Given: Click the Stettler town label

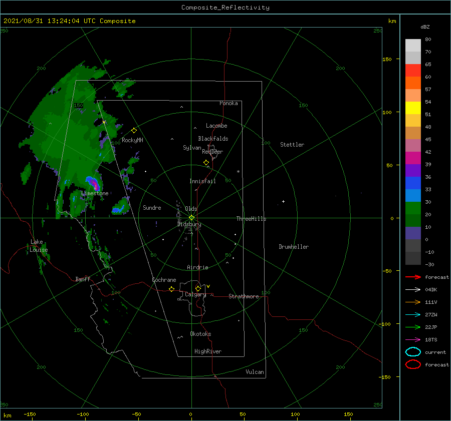Looking at the screenshot, I should [292, 145].
